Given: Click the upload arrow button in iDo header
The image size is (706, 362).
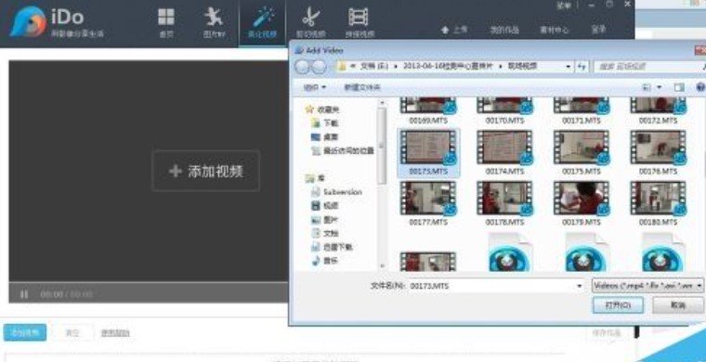Looking at the screenshot, I should 455,30.
